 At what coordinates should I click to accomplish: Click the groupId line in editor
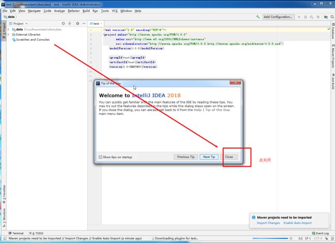(127, 58)
